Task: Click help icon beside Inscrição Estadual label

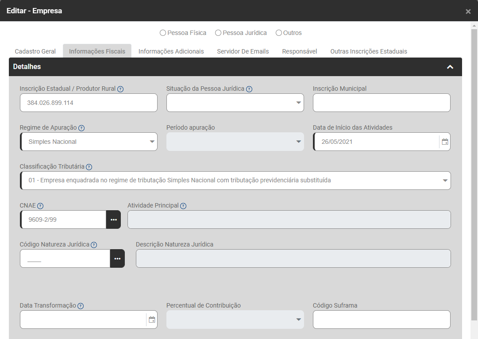Action: tap(120, 89)
